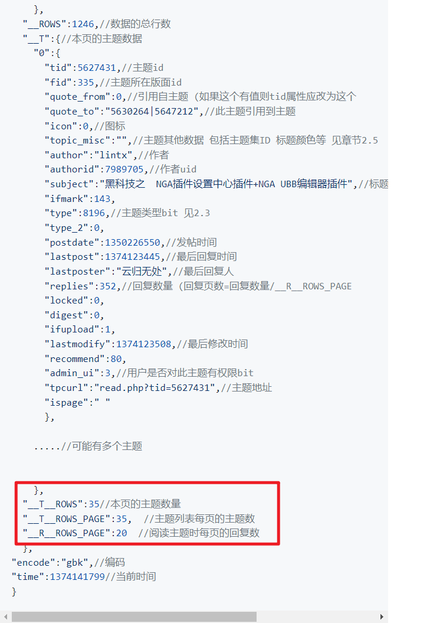Click the tid value 5627431

coord(97,68)
